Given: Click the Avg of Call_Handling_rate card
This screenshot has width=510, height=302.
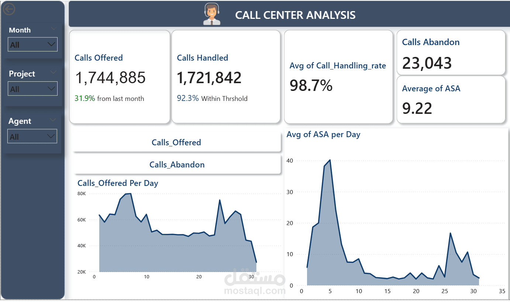Looking at the screenshot, I should (338, 77).
